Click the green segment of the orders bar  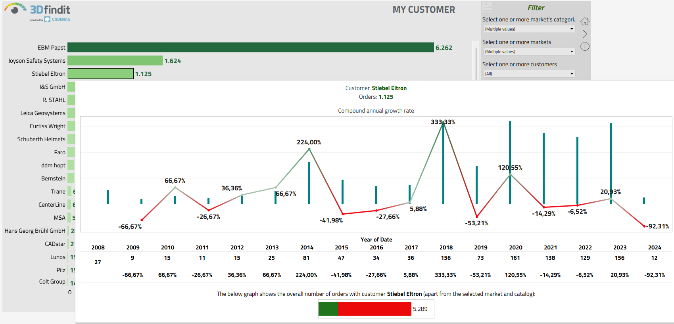pyautogui.click(x=328, y=309)
